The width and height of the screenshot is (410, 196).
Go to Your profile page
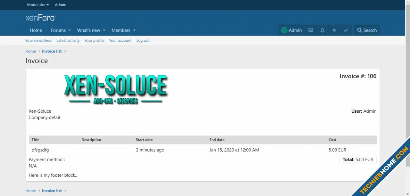[x=94, y=41]
